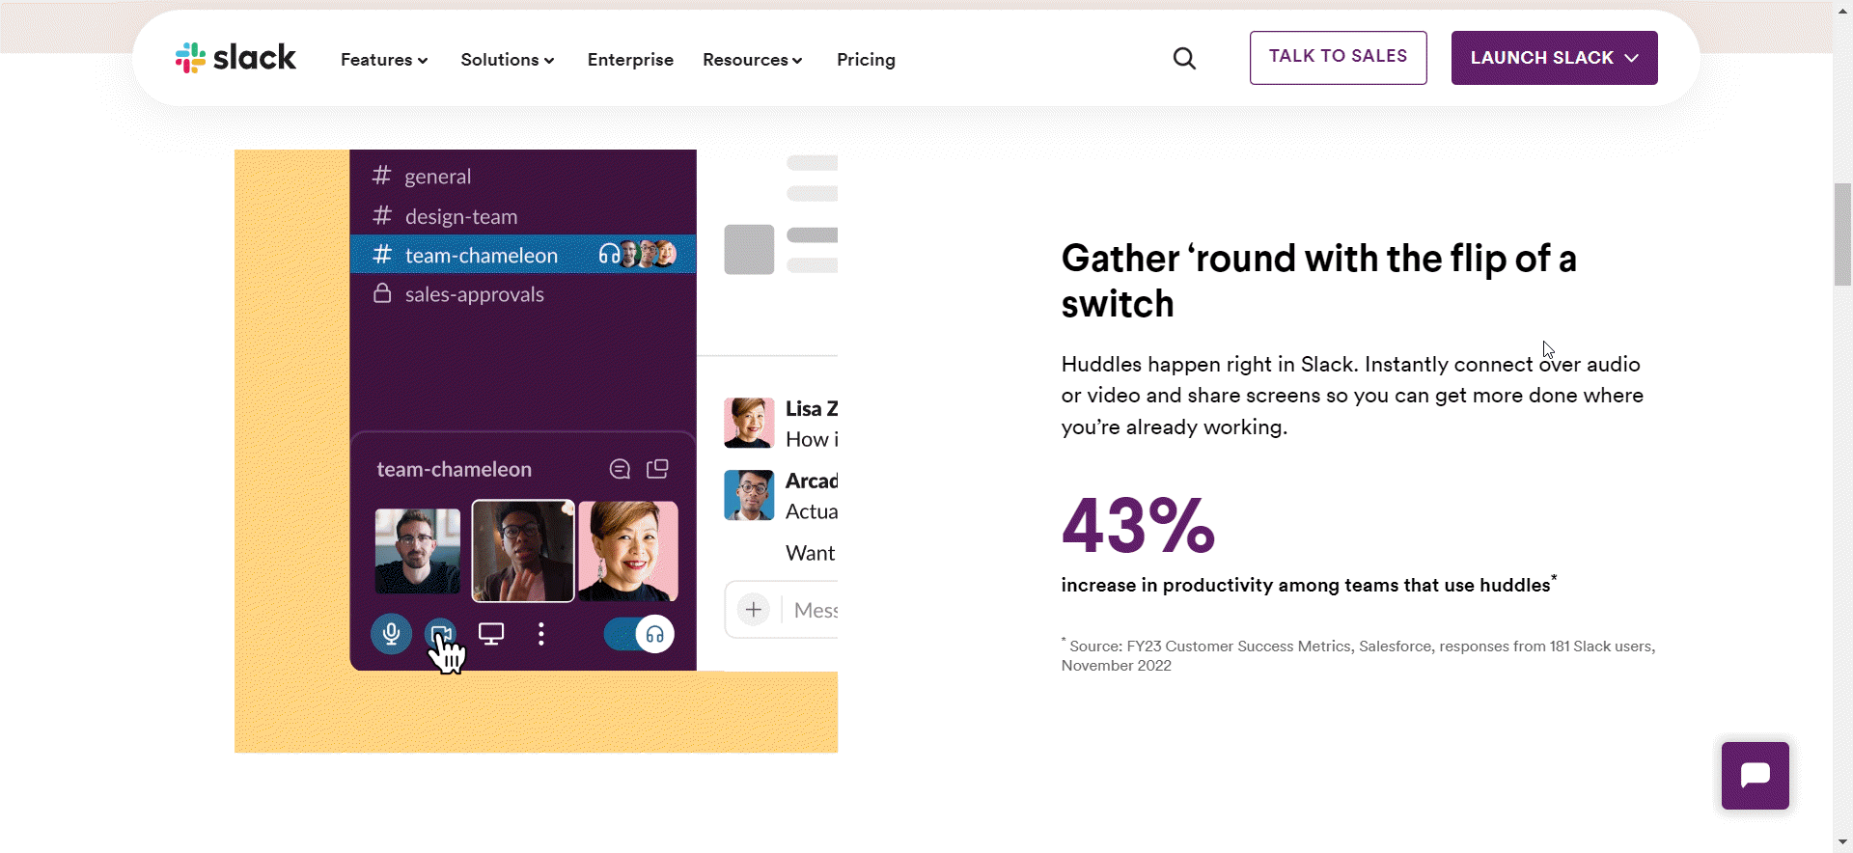Click the Talk to Sales button
Screen dimensions: 1853x853
tap(1338, 58)
